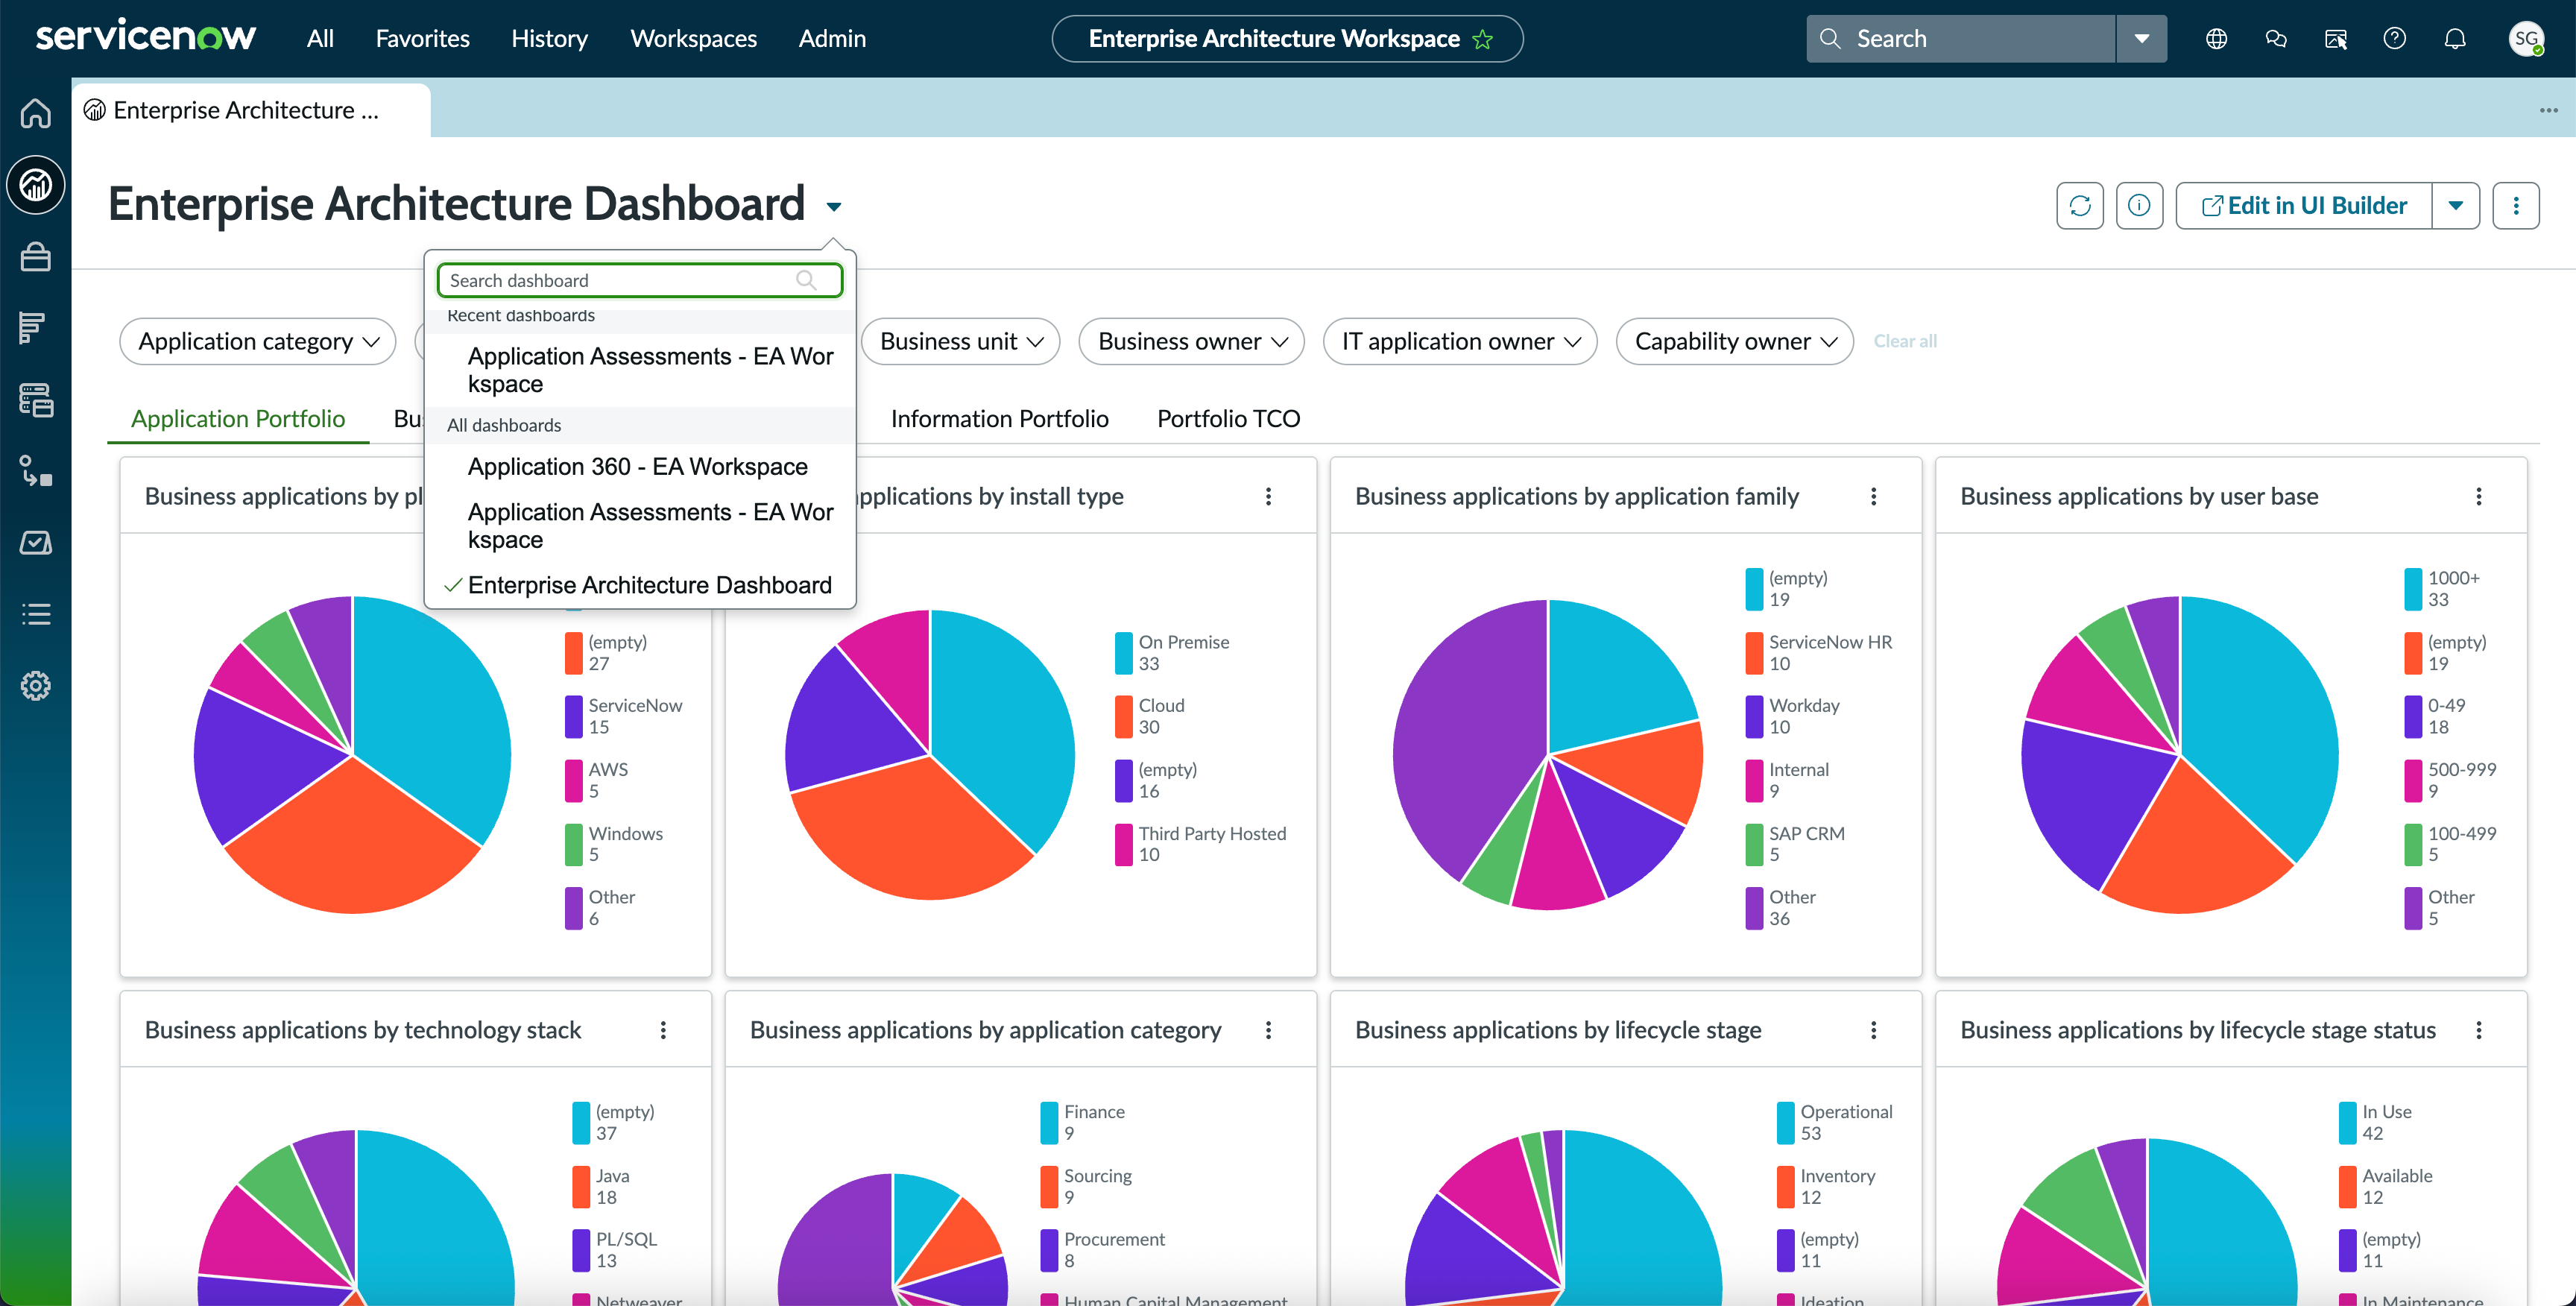2576x1306 pixels.
Task: Open options for install type chart
Action: [x=1268, y=497]
